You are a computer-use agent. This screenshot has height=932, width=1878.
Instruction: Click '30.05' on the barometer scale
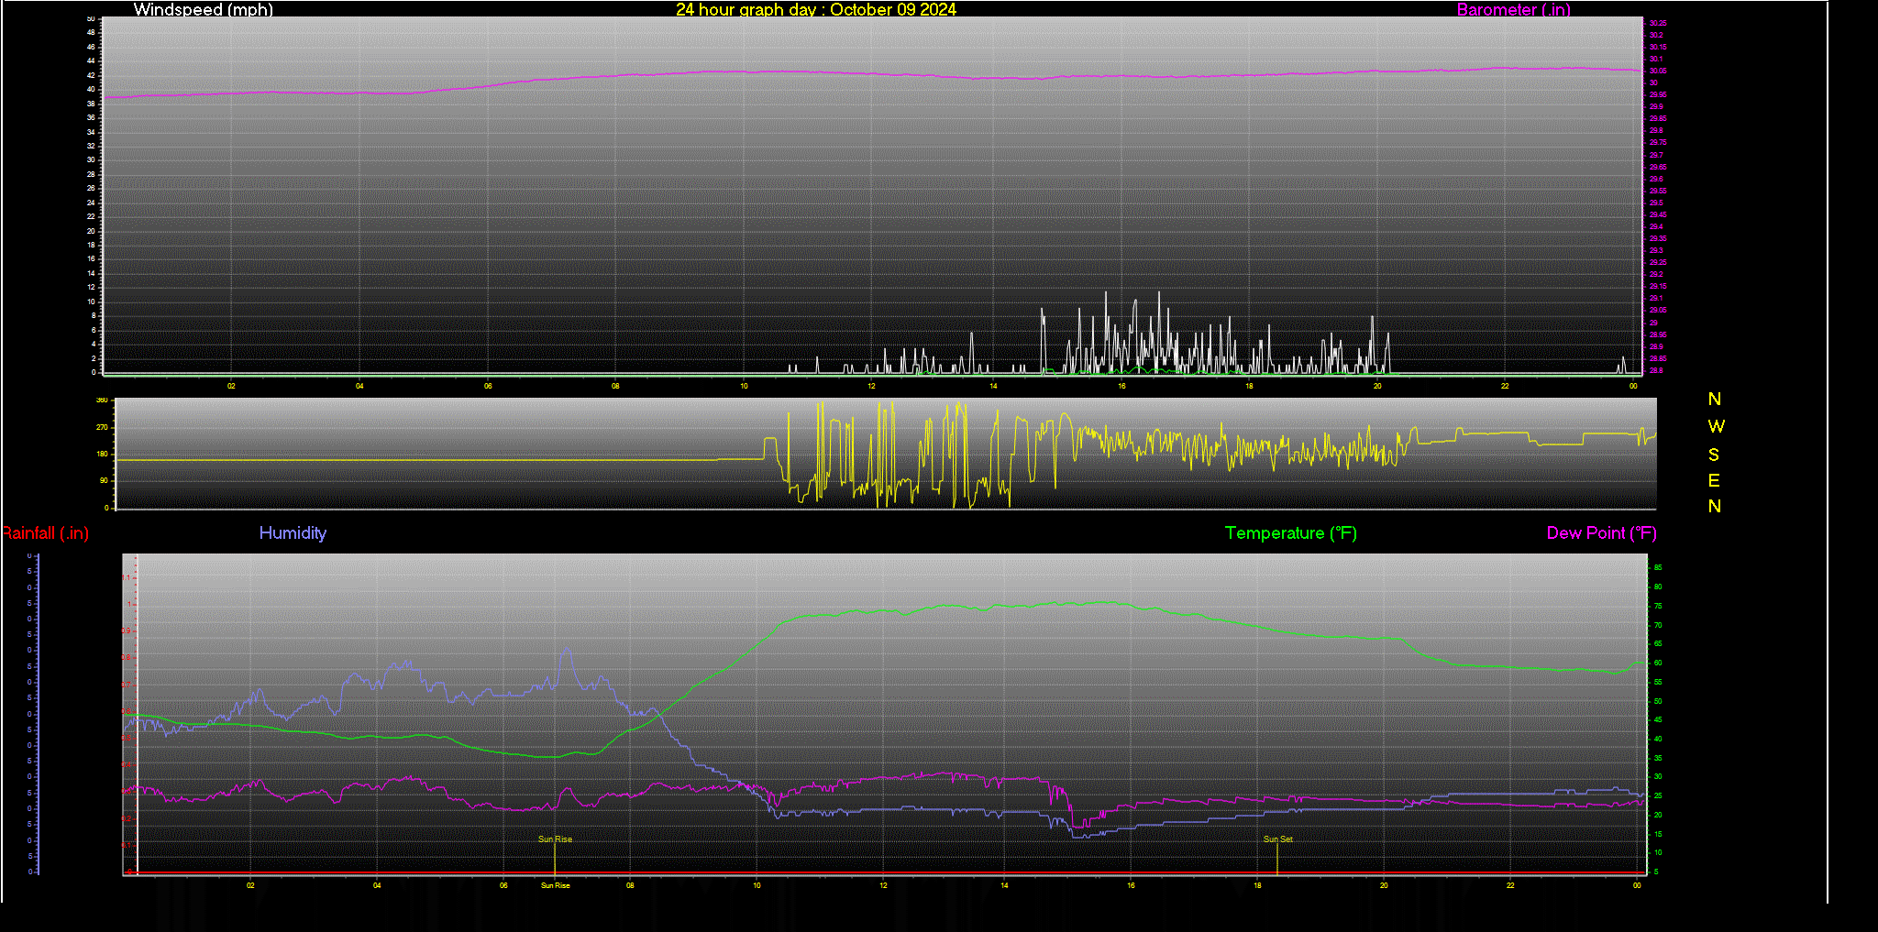(1658, 71)
